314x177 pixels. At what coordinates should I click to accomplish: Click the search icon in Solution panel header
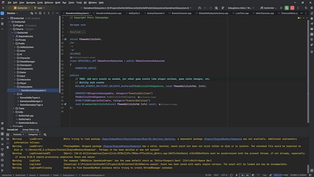[36, 13]
